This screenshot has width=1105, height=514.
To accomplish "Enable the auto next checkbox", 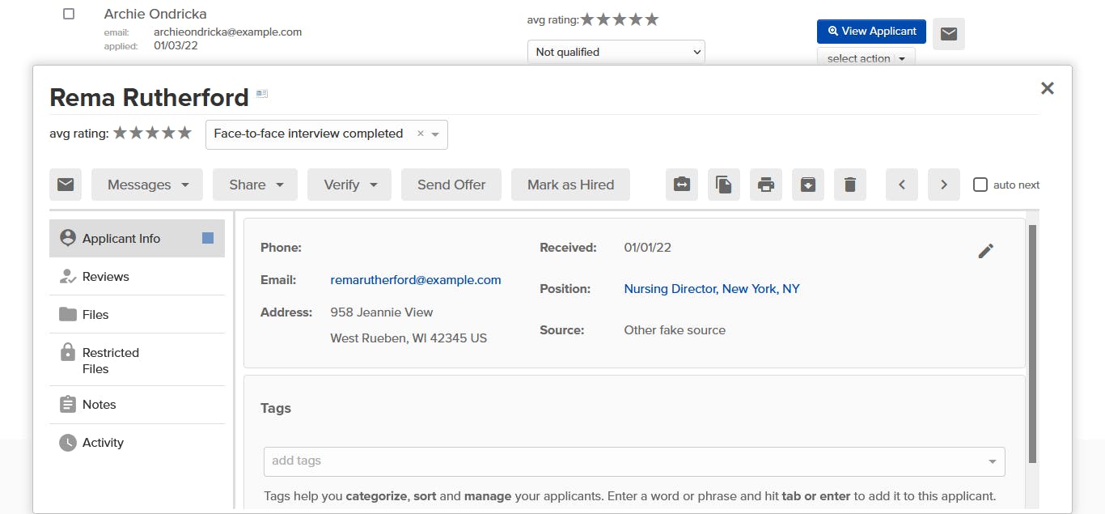I will (x=980, y=185).
